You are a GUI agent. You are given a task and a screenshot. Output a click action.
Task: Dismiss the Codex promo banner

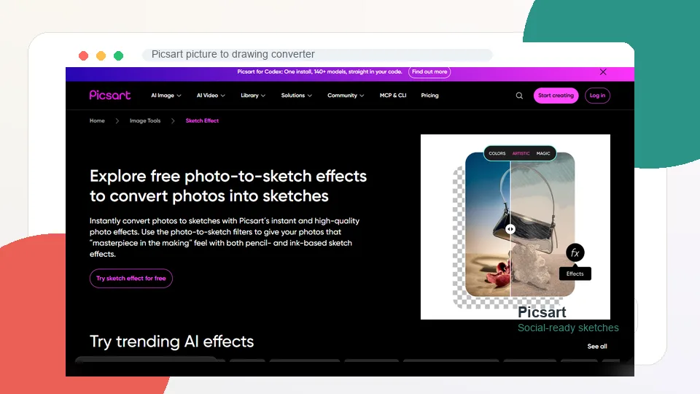(603, 72)
